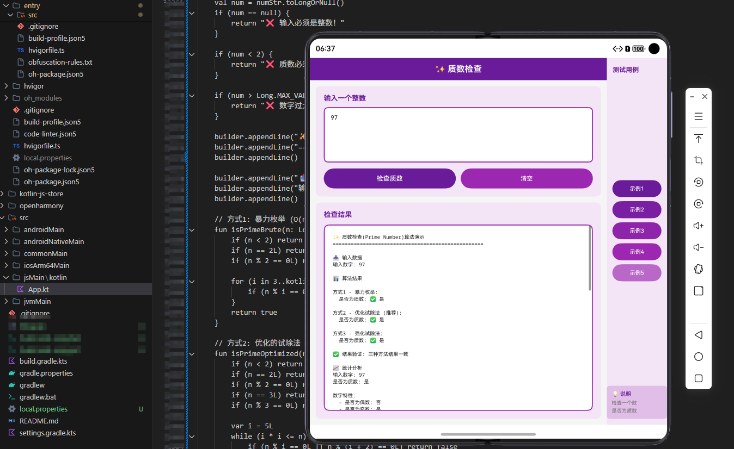Expand the commonMain folder
The width and height of the screenshot is (734, 449).
[x=7, y=253]
